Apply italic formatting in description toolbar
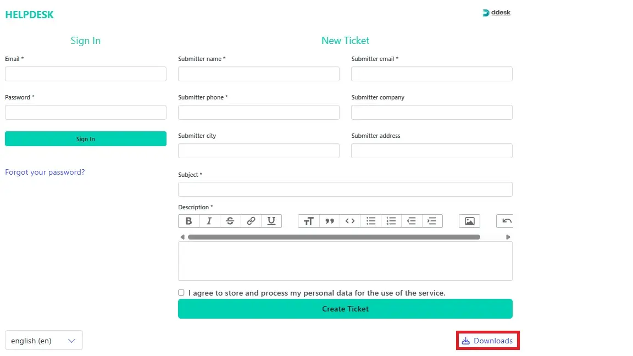The width and height of the screenshot is (633, 356). [x=209, y=221]
